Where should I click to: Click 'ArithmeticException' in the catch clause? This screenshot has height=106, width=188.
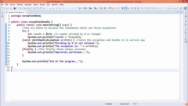46,40
